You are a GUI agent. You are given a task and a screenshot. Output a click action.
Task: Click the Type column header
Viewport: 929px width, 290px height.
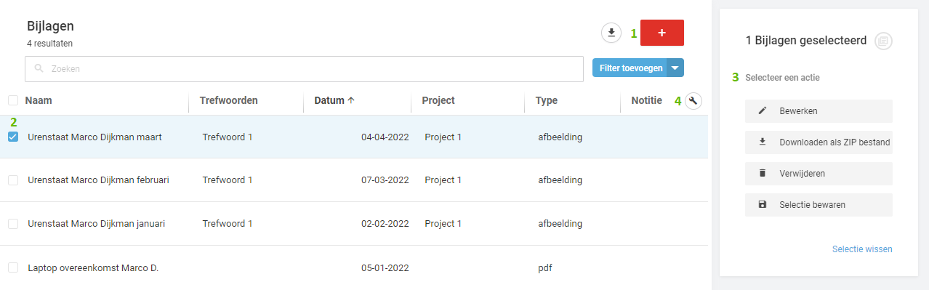point(547,100)
